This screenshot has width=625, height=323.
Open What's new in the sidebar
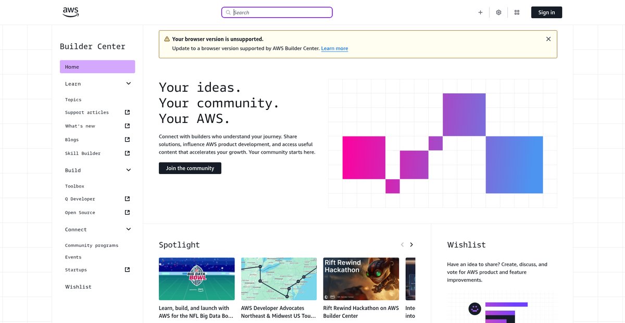pos(80,126)
